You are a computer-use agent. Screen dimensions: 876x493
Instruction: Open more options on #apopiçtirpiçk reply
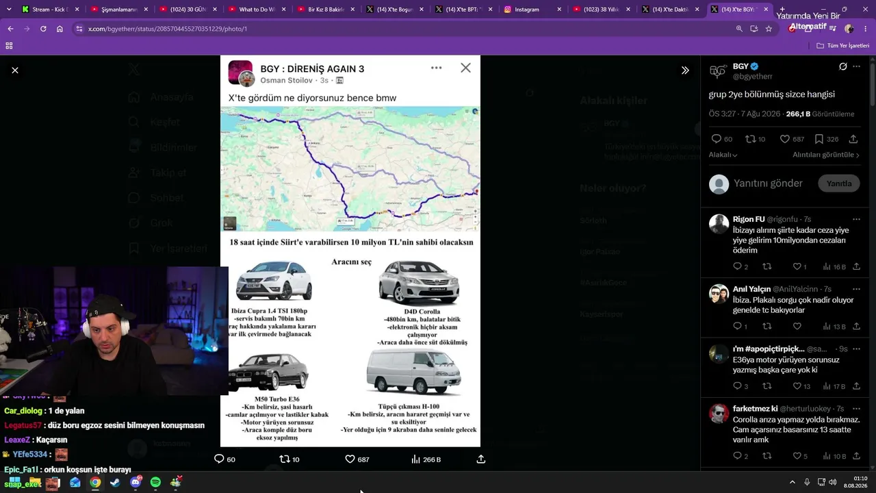click(x=856, y=349)
